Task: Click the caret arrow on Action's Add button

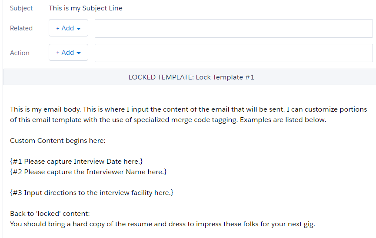Action: [x=79, y=53]
